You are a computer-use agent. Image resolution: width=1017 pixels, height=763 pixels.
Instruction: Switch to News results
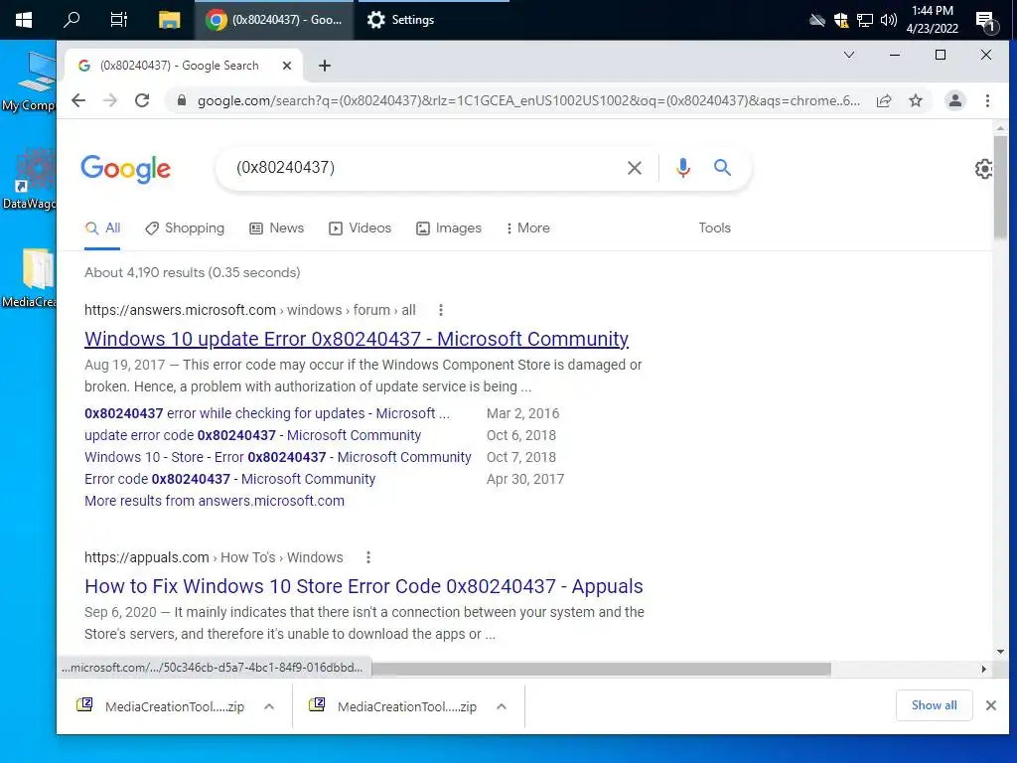(277, 228)
